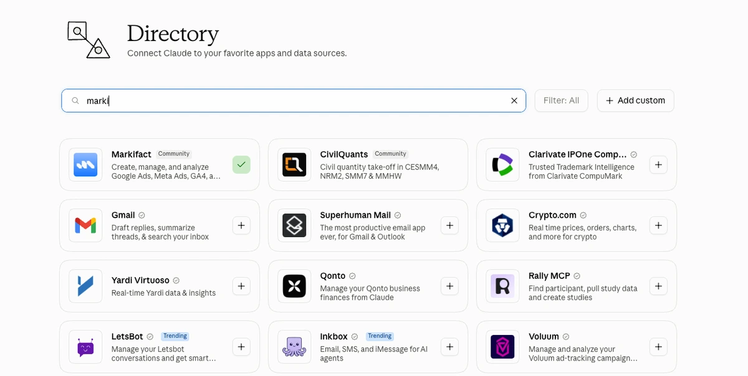
Task: Click the Superhuman Mail logo
Action: coord(294,225)
